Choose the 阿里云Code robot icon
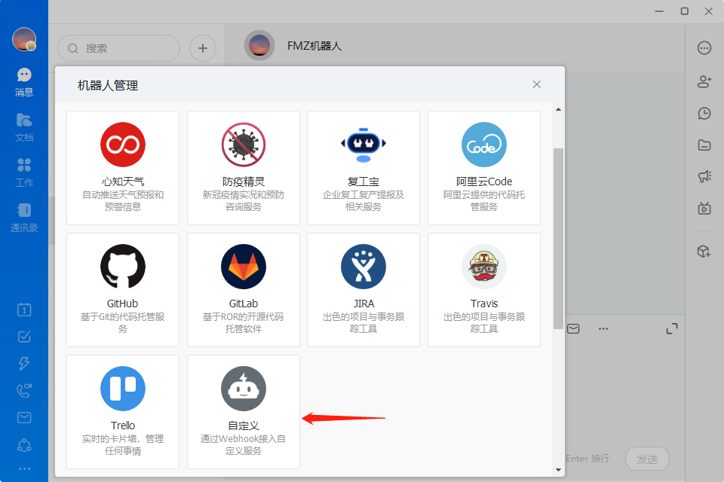The image size is (724, 482). pos(484,145)
